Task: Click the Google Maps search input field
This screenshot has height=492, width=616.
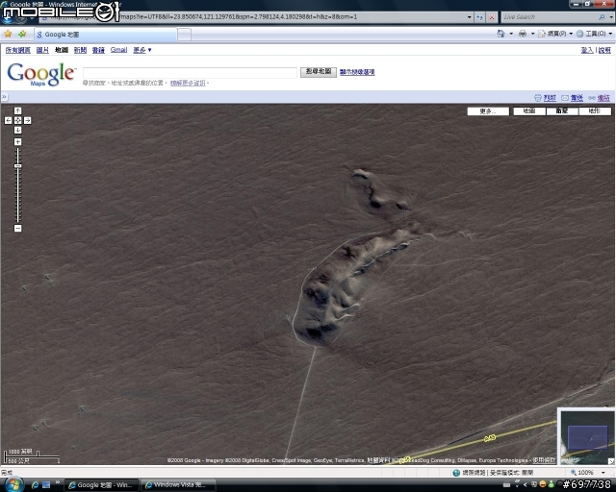Action: pyautogui.click(x=191, y=73)
